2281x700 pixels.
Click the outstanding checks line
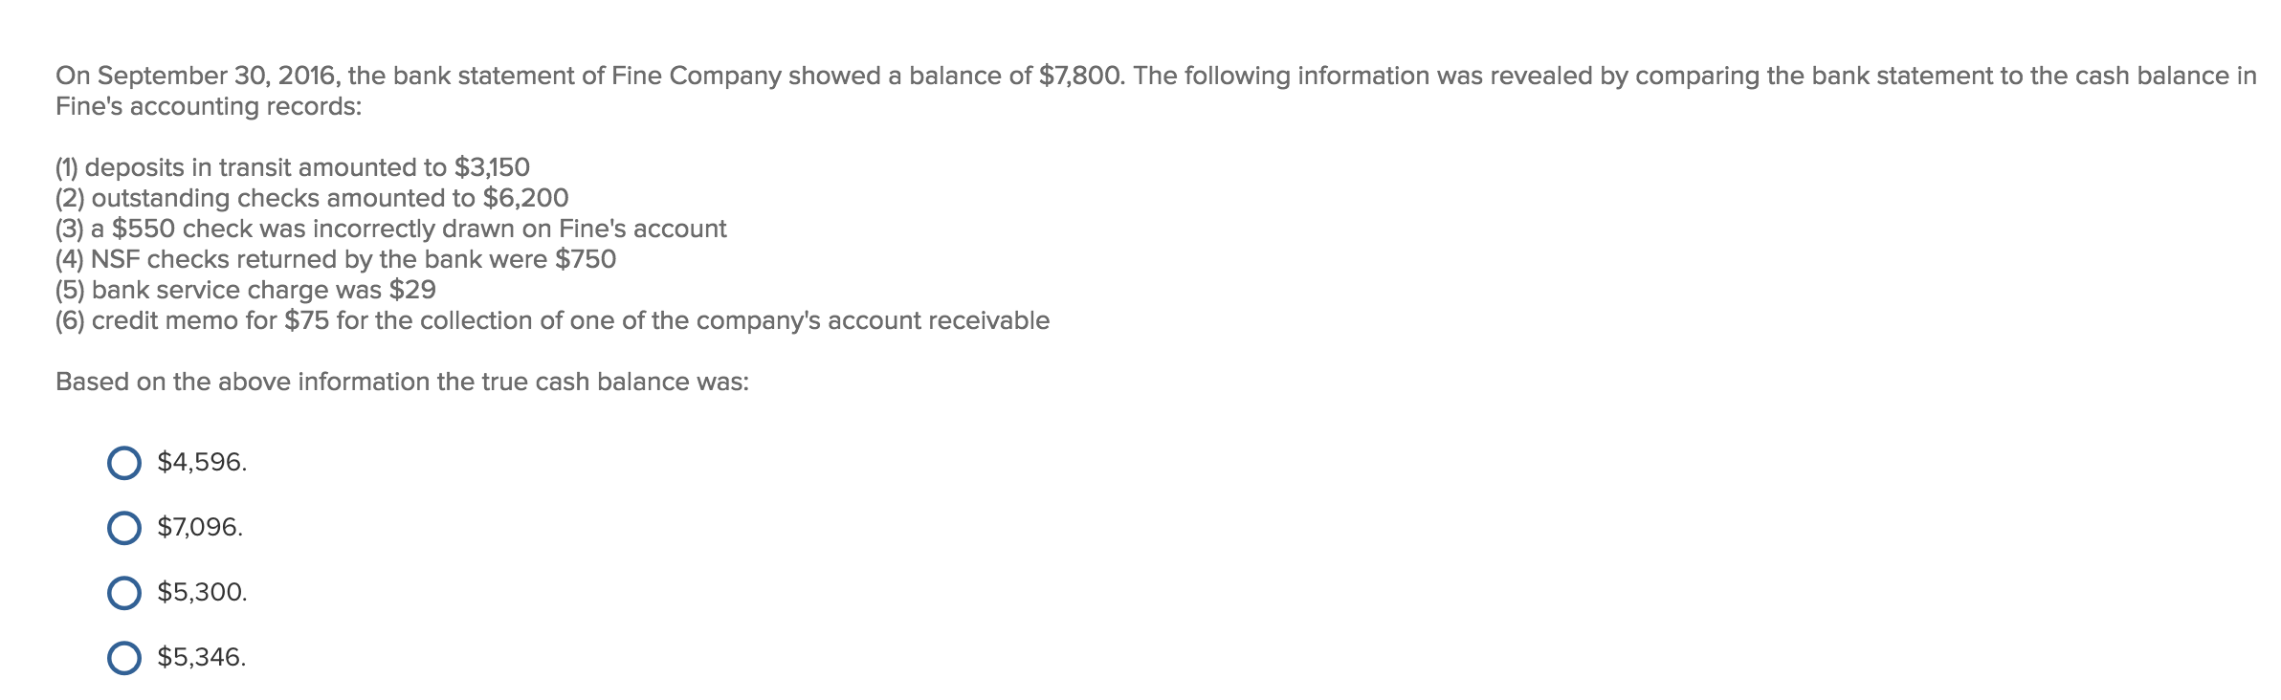(311, 198)
